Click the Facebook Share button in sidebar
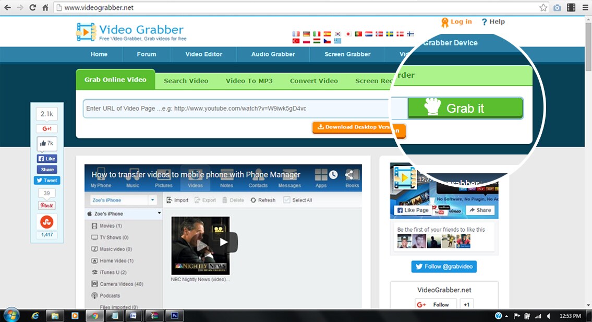Screen dimensions: 592x322 click(47, 170)
